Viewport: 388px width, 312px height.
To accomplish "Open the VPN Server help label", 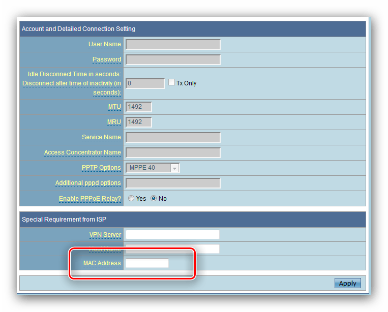I will pyautogui.click(x=105, y=235).
